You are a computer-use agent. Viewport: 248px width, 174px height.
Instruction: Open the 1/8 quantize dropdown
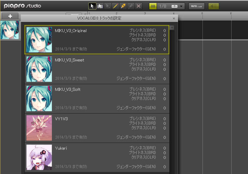(x=181, y=6)
